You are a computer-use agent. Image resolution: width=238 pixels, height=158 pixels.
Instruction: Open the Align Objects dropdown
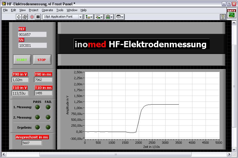pos(89,17)
